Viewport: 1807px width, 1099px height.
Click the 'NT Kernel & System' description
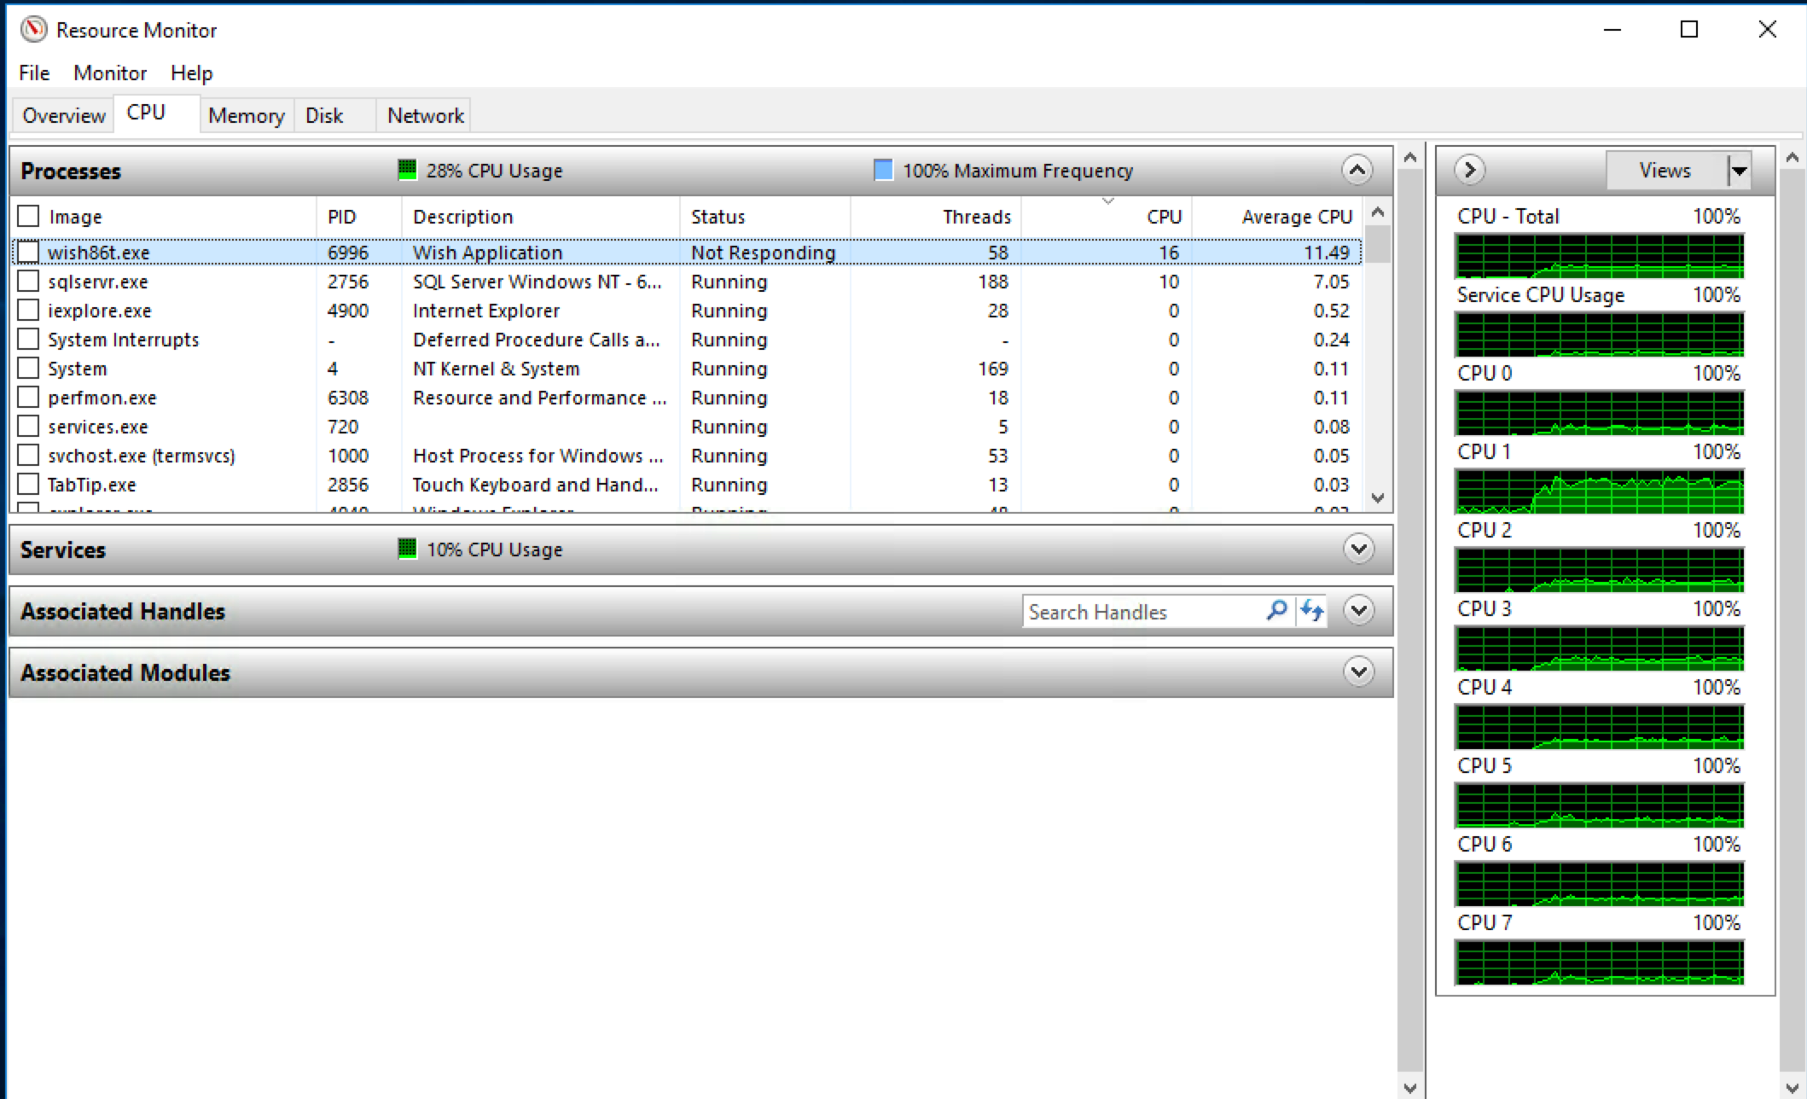(x=496, y=368)
